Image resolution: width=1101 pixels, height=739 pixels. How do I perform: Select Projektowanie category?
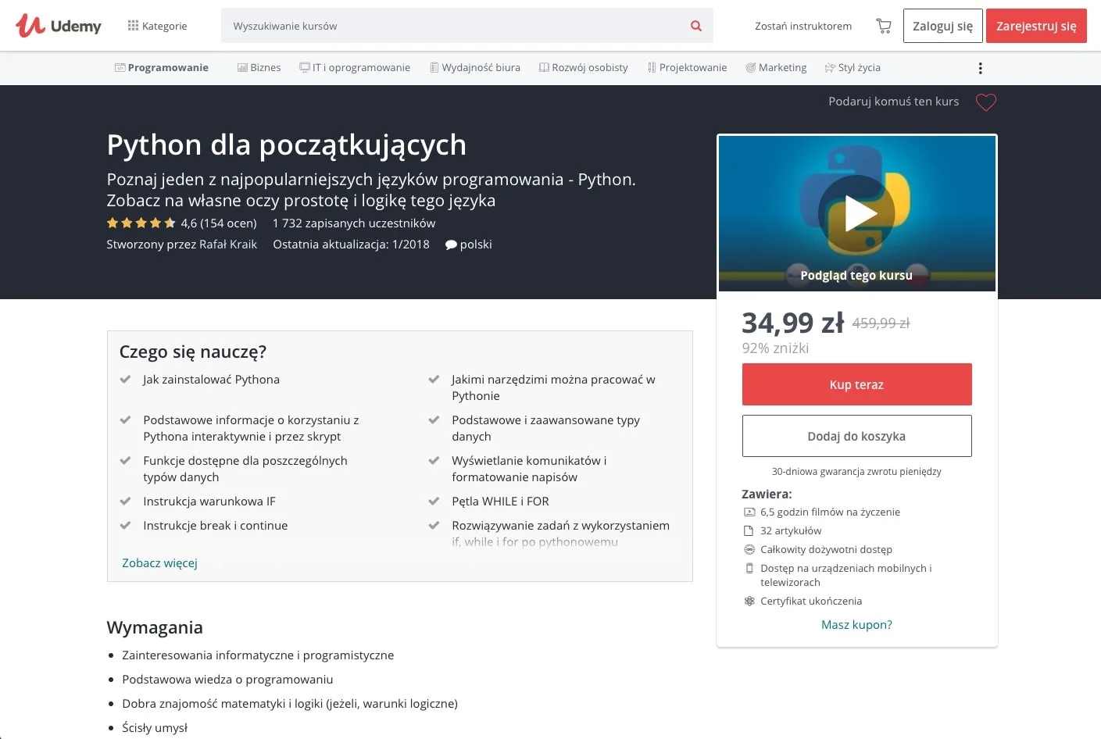coord(687,68)
